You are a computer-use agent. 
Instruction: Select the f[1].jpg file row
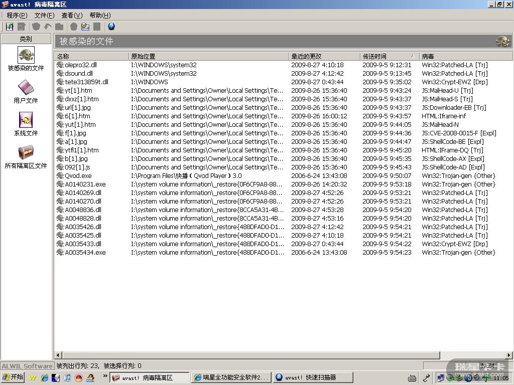tap(283, 133)
